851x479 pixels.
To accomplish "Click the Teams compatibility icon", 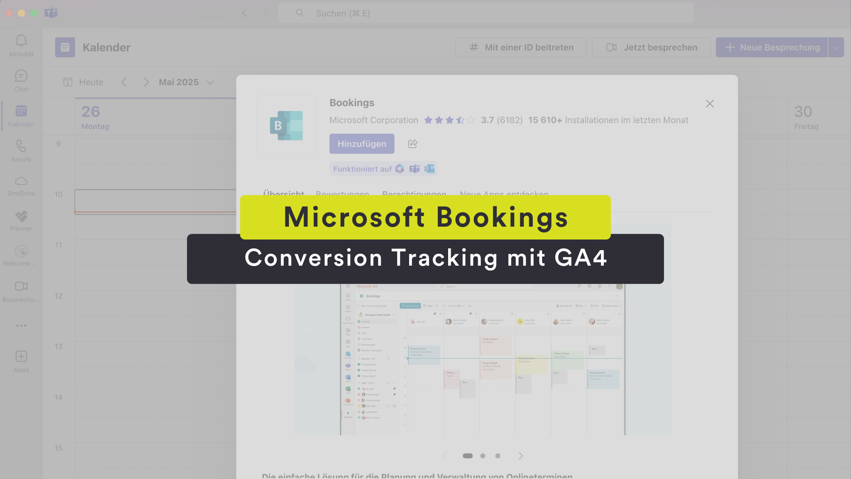I will 415,169.
